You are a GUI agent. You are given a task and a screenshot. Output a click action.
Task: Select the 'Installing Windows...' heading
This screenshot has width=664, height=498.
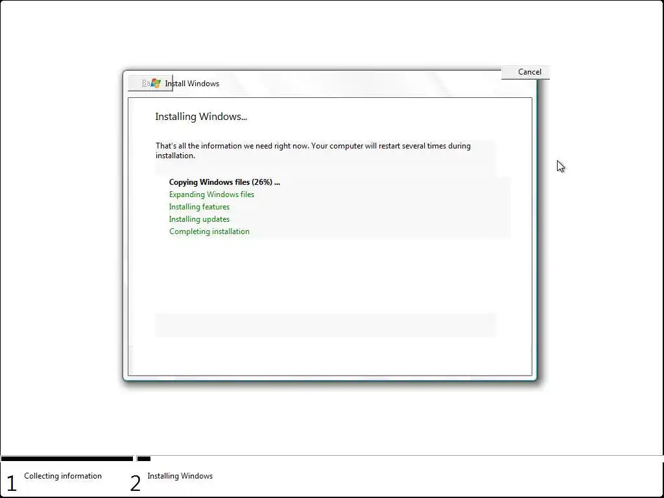coord(201,117)
